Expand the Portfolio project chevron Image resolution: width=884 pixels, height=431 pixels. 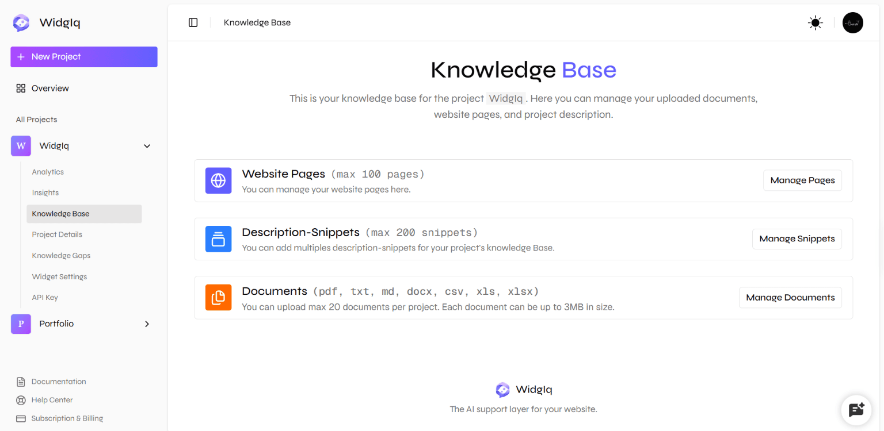click(x=147, y=324)
